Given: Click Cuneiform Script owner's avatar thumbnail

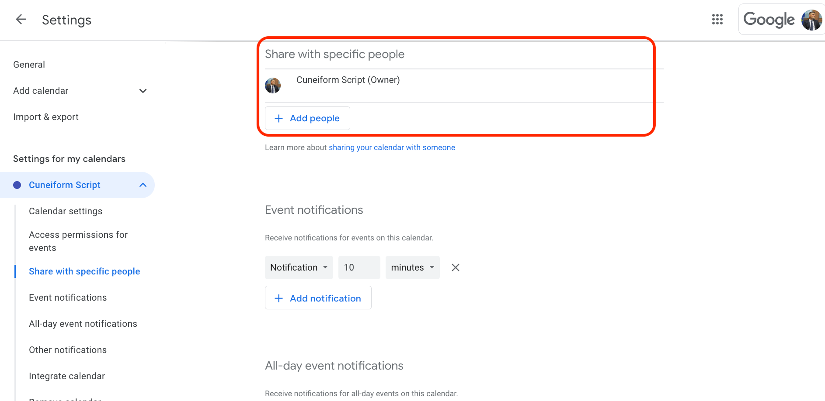Looking at the screenshot, I should [273, 85].
